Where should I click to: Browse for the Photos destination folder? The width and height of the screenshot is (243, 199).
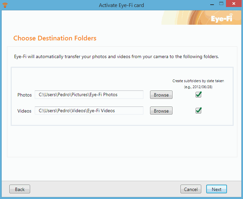[161, 94]
